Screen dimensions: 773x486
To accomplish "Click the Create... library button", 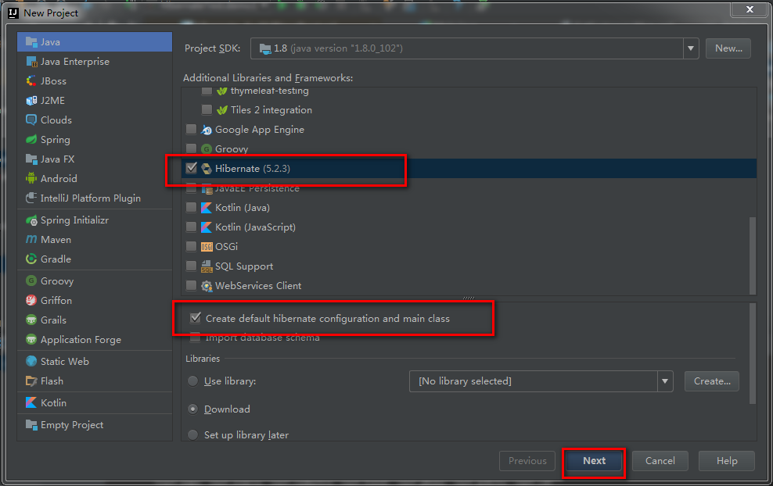I will coord(712,381).
